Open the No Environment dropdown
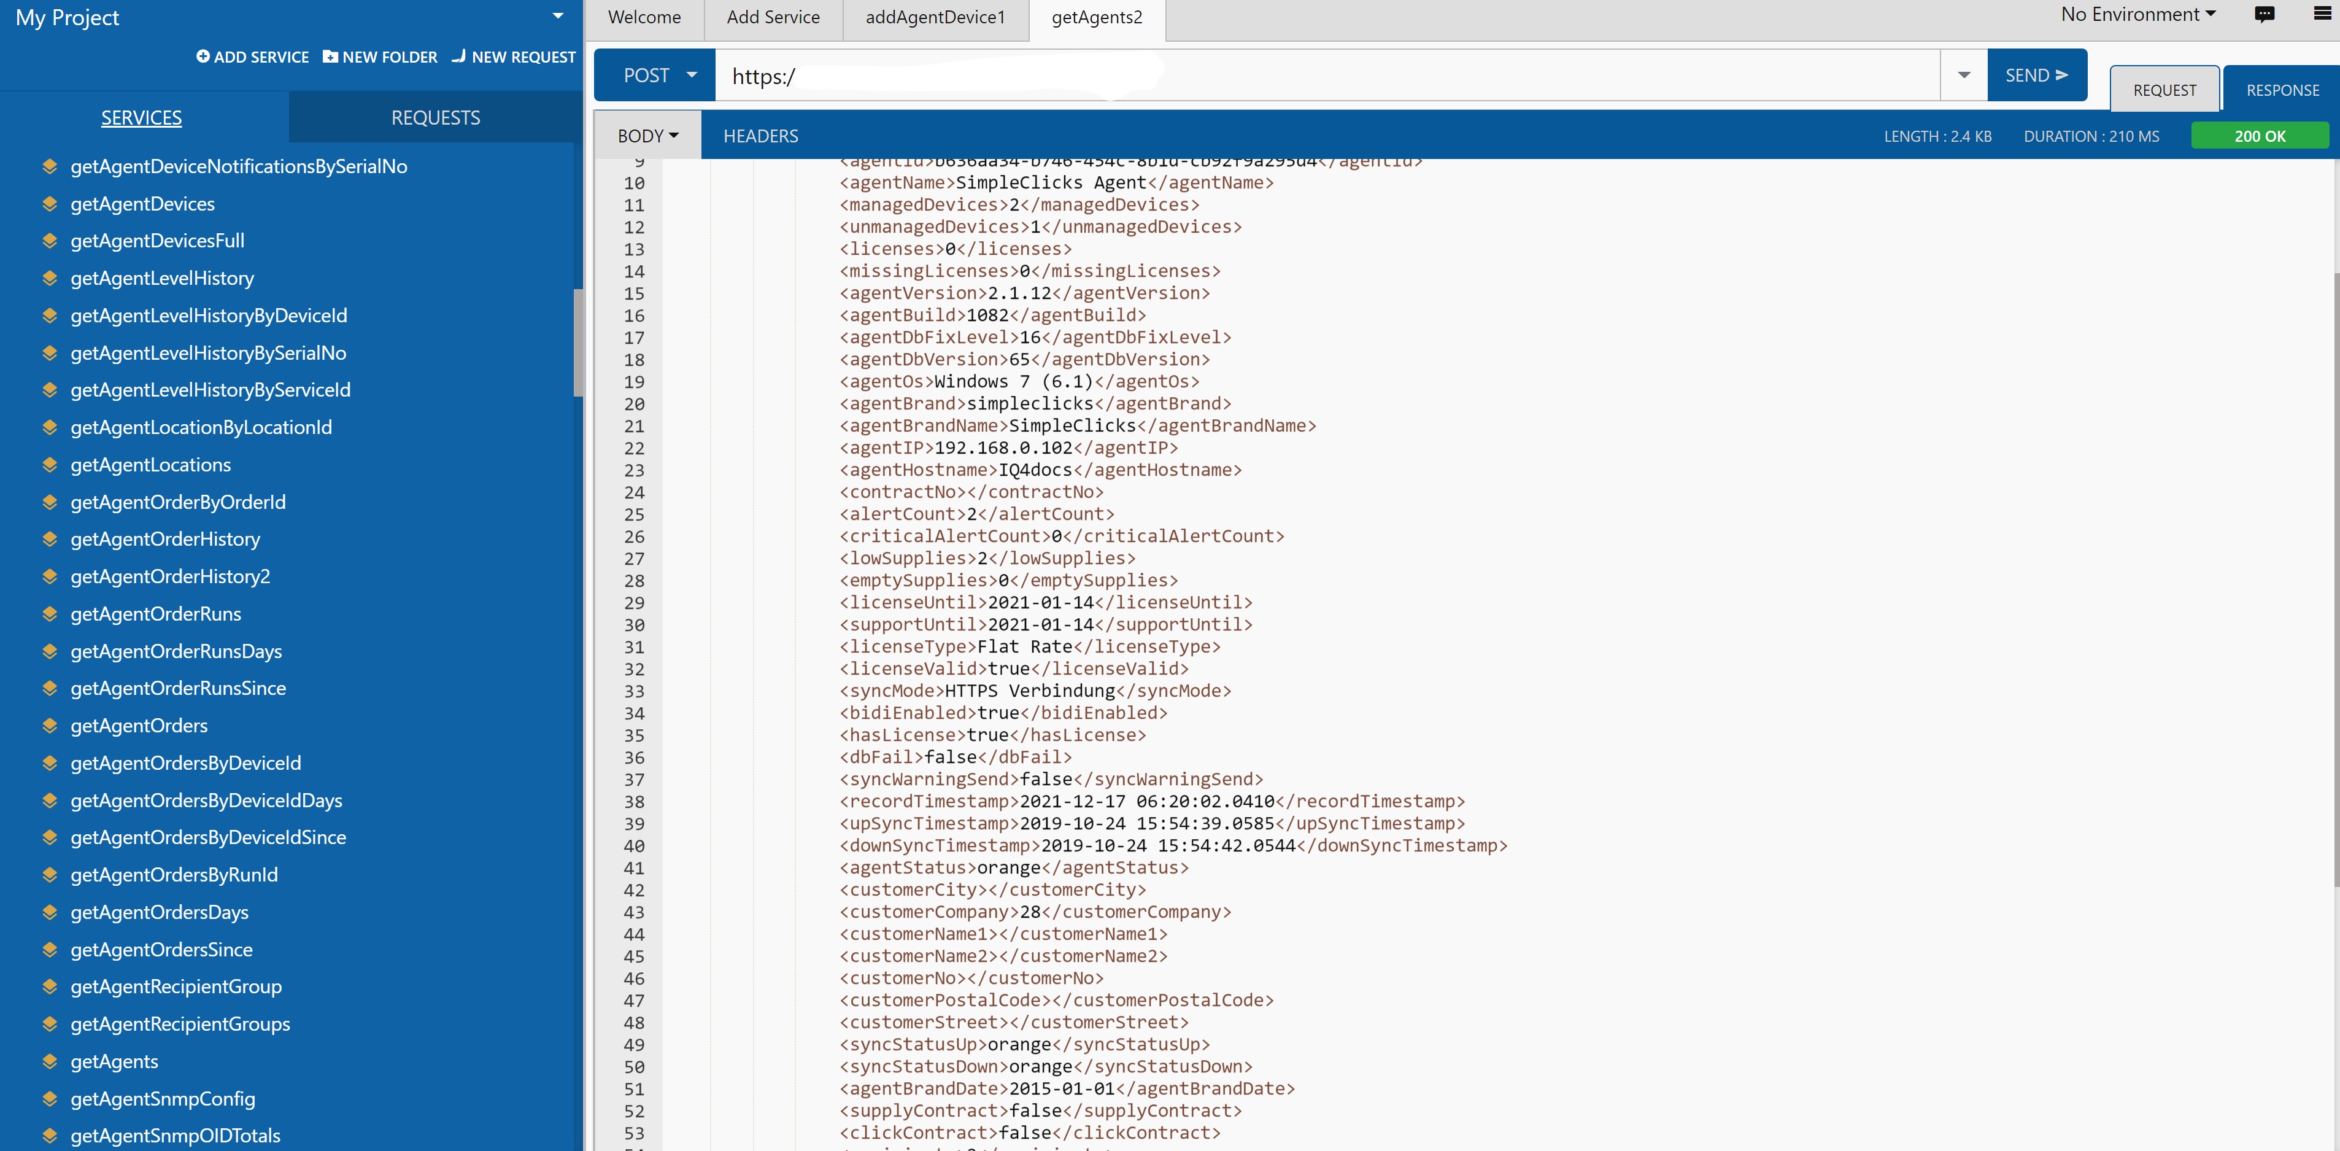Viewport: 2340px width, 1151px height. point(2136,15)
